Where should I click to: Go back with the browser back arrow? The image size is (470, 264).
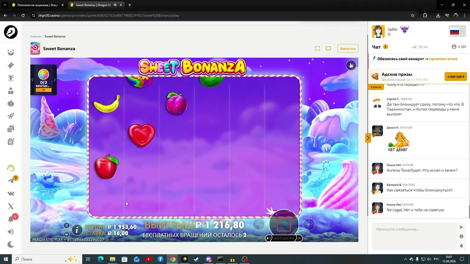6,15
